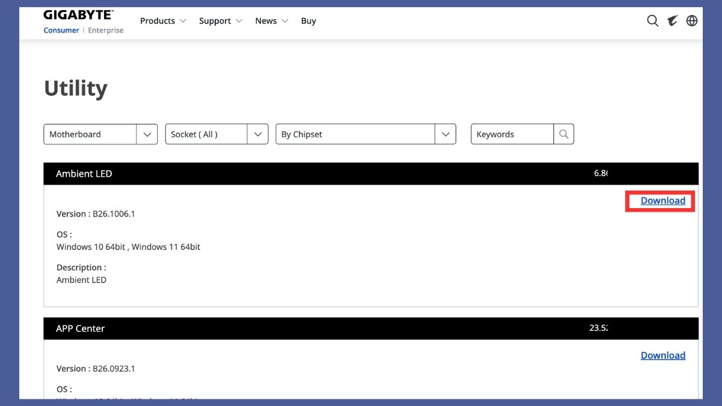Open the By Chipset dropdown
Viewport: 722px width, 406px height.
(x=366, y=134)
